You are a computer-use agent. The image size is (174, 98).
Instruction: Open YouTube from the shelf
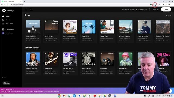pyautogui.click(x=95, y=96)
